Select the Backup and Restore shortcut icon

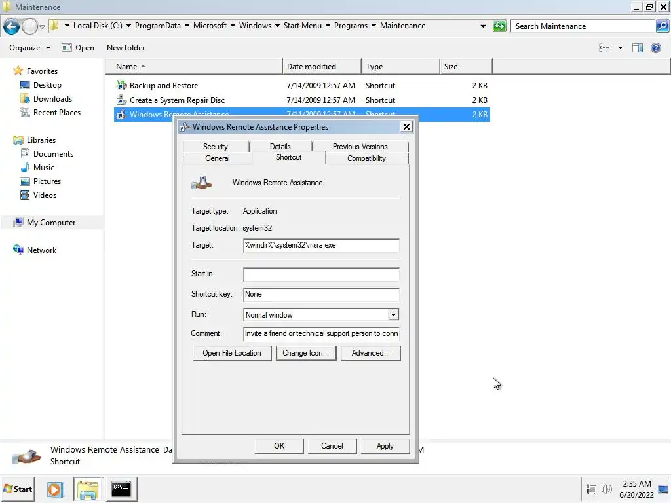point(121,86)
